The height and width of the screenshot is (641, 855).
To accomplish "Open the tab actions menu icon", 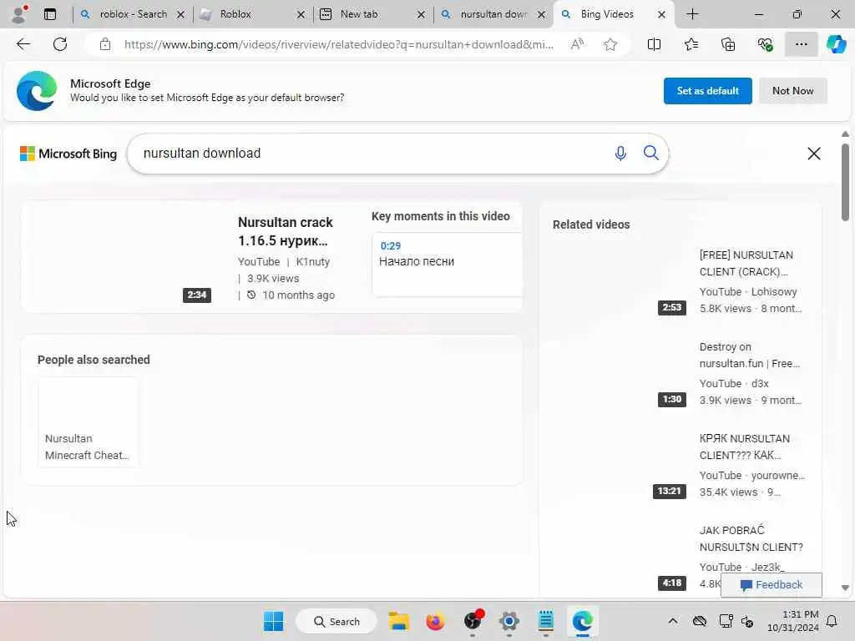I will click(50, 14).
